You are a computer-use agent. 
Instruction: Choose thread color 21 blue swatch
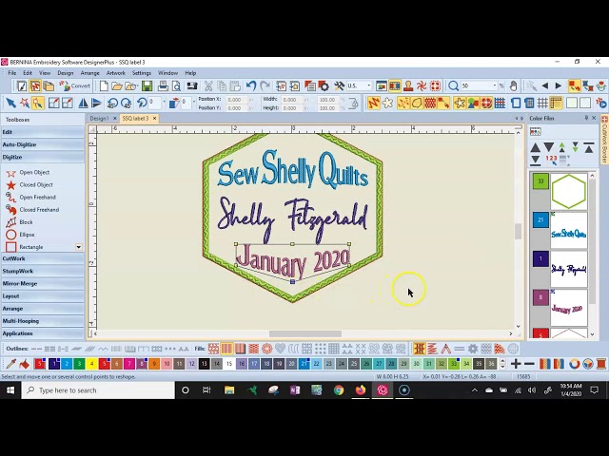click(304, 364)
